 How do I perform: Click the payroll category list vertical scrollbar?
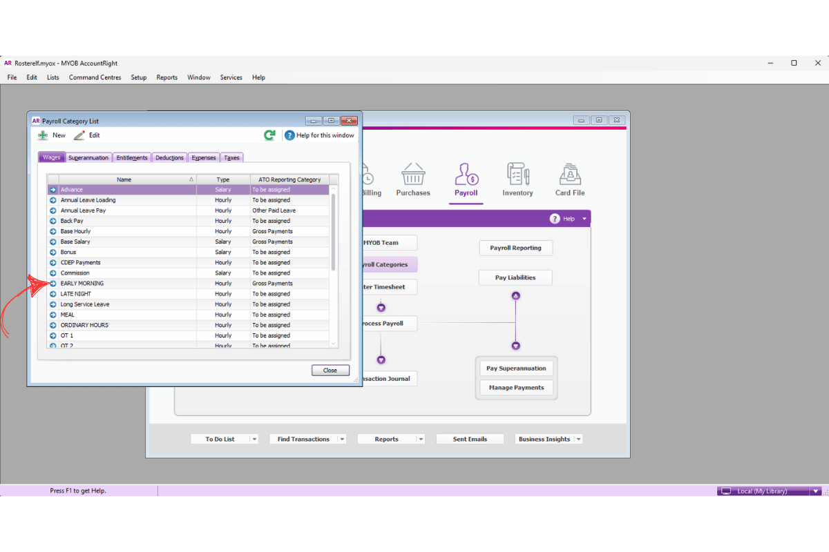coord(334,231)
